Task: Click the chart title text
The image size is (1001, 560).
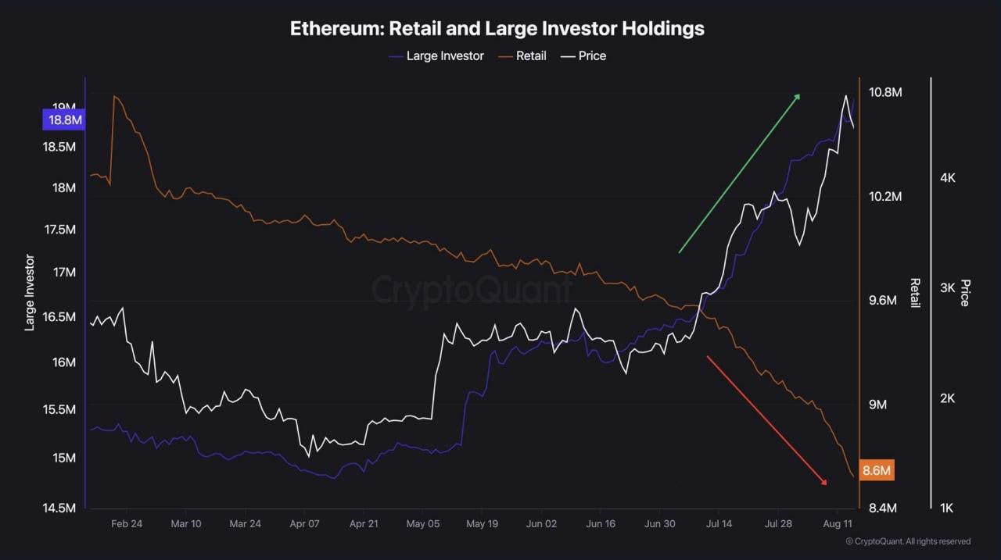Action: (x=497, y=29)
